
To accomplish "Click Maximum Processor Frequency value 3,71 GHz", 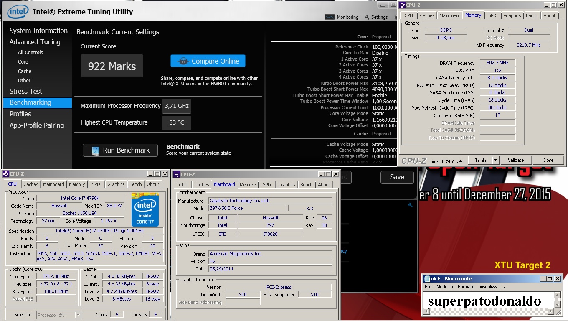I will coord(177,106).
